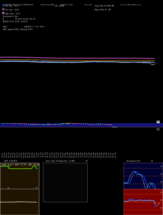Click the 'MACD: 0.15, 0.28, -0.13 D' line

coord(15,21)
